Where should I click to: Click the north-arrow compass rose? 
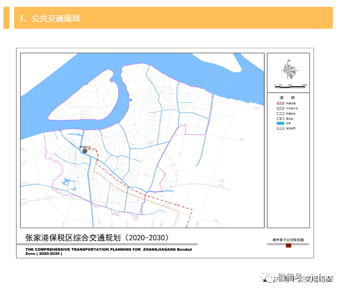pos(290,70)
